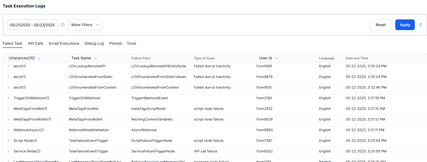Click user id from1650
Image resolution: width=427 pixels, height=162 pixels.
(x=264, y=87)
